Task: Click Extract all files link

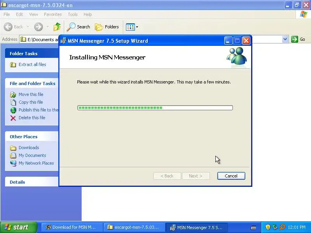Action: click(32, 64)
